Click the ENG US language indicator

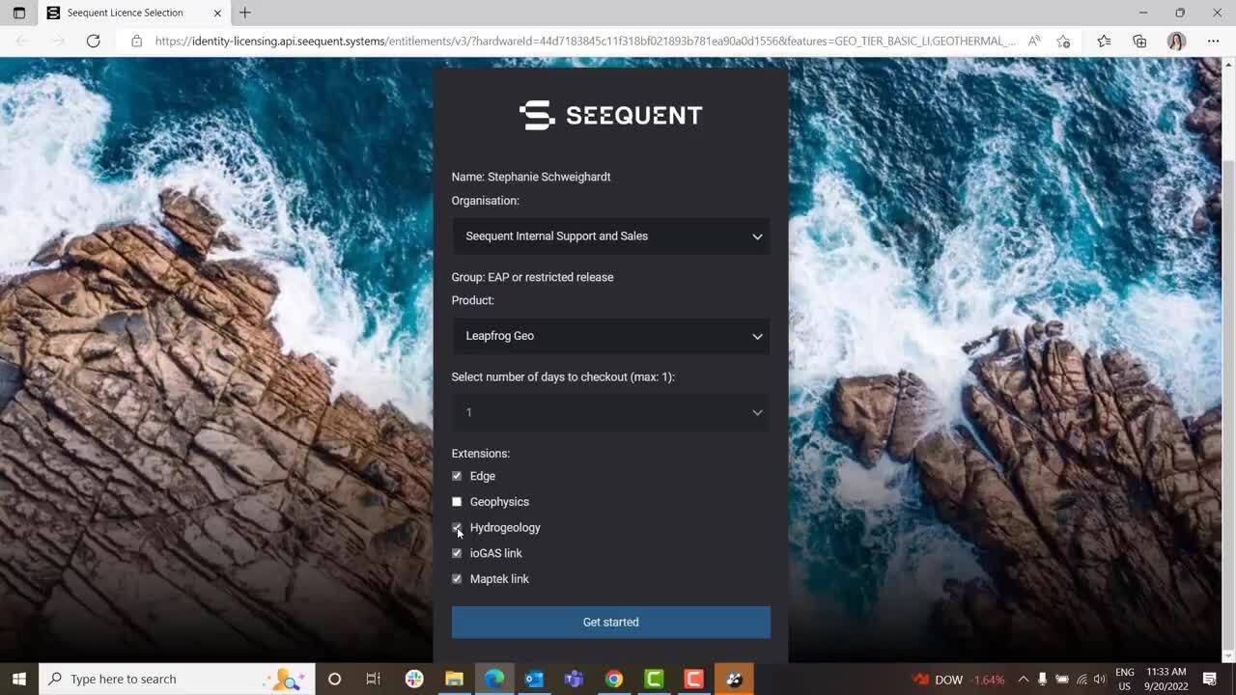click(x=1125, y=680)
